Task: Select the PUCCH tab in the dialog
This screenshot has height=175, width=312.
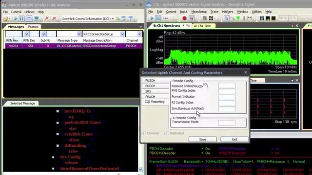Action: [155, 86]
